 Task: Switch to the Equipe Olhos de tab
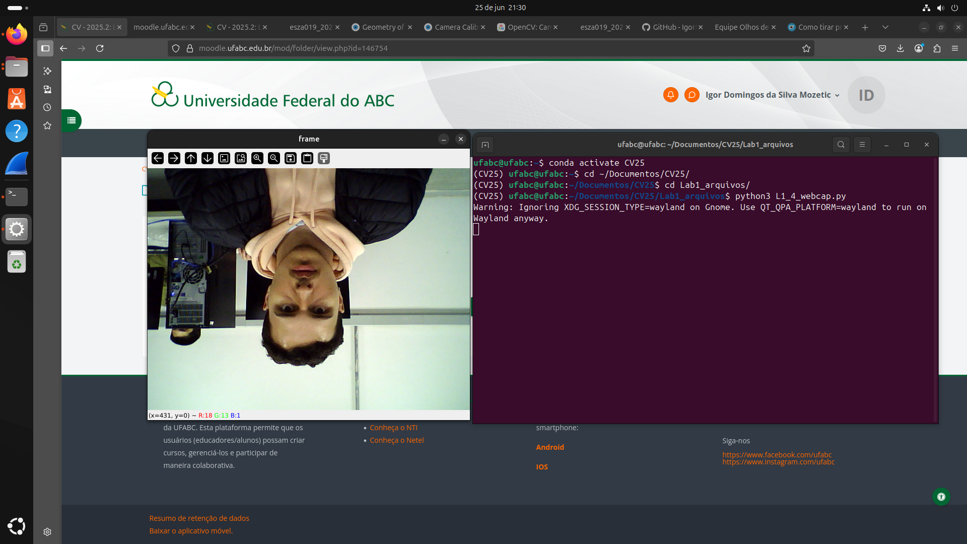click(745, 27)
